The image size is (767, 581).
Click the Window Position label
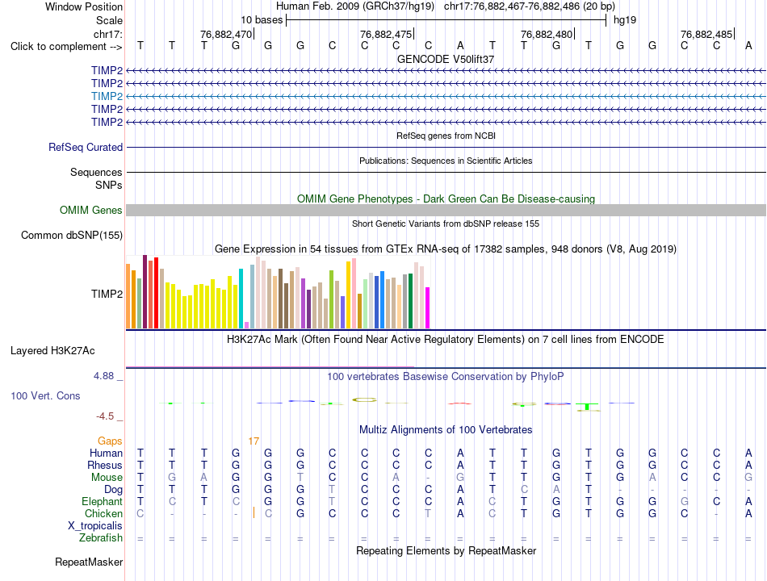tap(84, 6)
